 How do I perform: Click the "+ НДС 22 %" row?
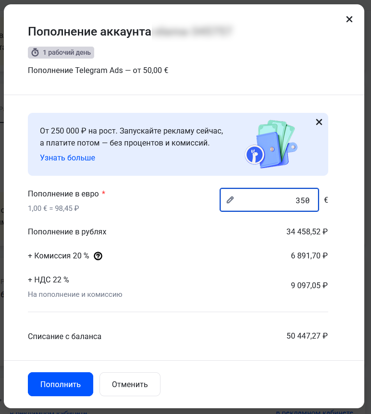click(x=48, y=280)
